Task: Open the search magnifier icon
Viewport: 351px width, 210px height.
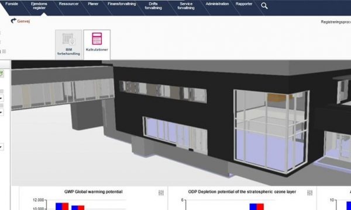Action: pos(264,6)
